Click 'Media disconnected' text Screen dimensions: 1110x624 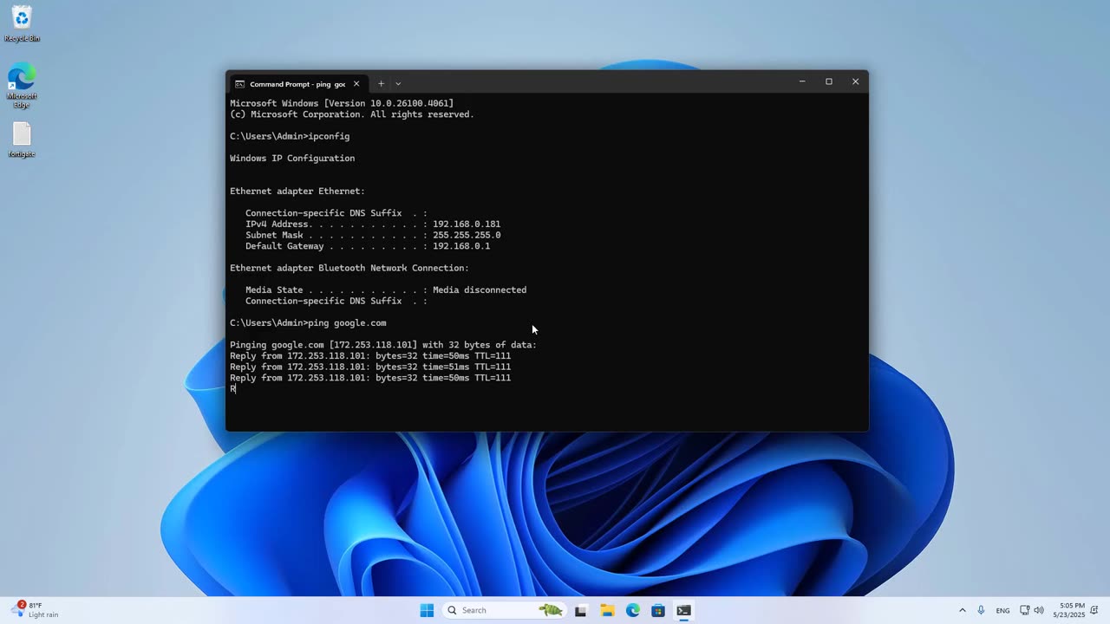(480, 290)
